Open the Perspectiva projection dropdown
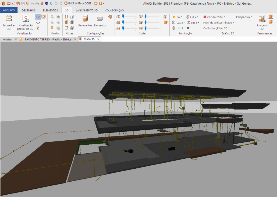This screenshot has height=197, width=277. [244, 17]
